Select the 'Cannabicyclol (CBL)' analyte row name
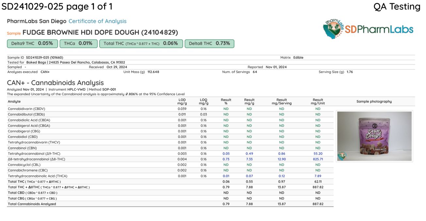Image resolution: width=426 pixels, height=221 pixels. coord(24,165)
